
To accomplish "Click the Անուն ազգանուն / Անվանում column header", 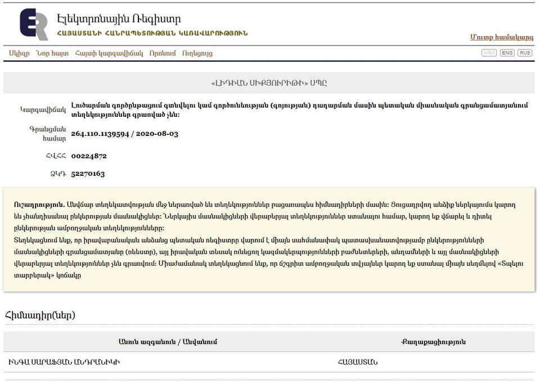I will click(167, 342).
